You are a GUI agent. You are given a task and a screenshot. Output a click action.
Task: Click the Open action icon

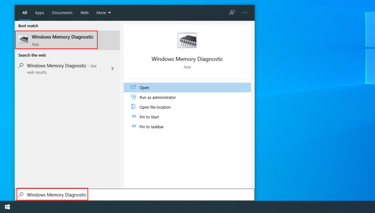click(x=133, y=88)
